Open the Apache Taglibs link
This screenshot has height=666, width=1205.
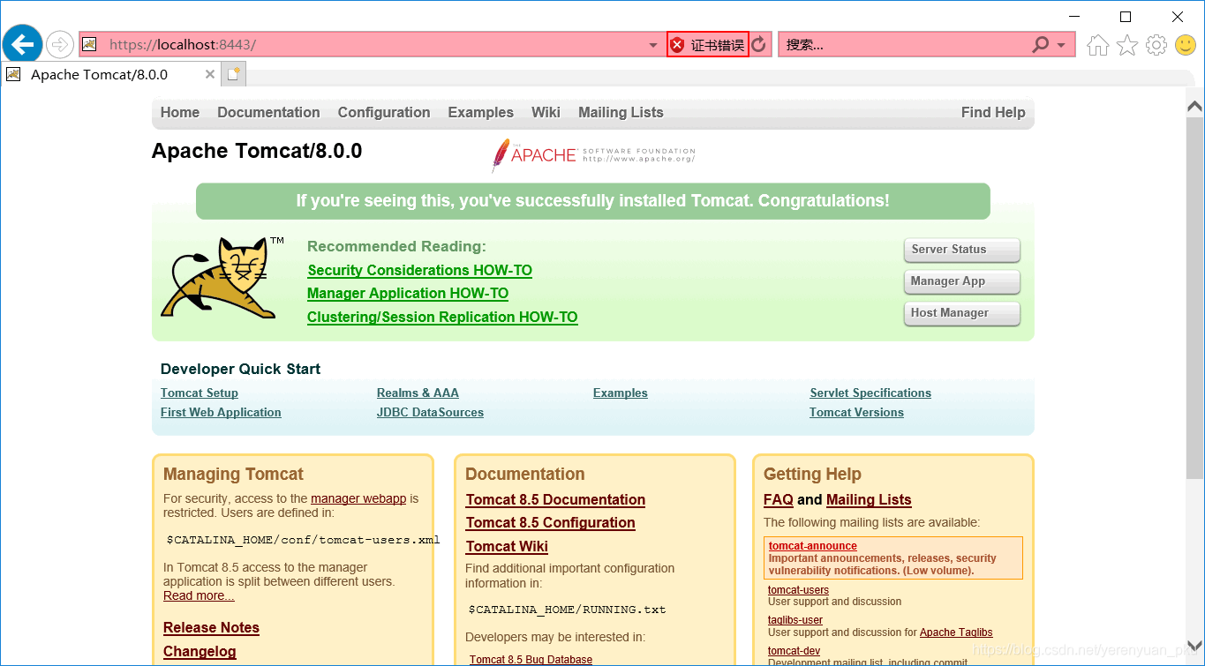tap(956, 632)
